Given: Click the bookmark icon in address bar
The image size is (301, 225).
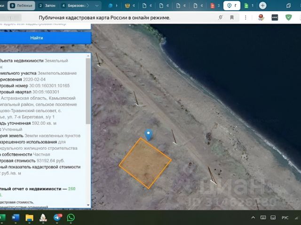Looking at the screenshot, I should pyautogui.click(x=232, y=18).
